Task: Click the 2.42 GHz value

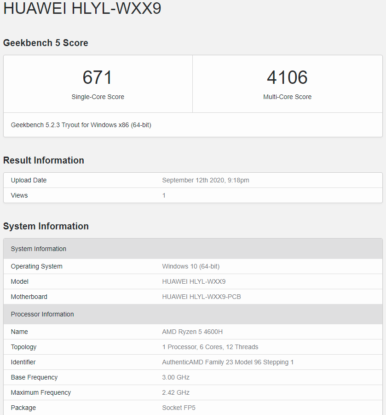Action: coord(176,392)
